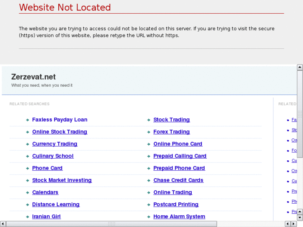The image size is (303, 227).
Task: Open the Online Trading link
Action: 173,192
